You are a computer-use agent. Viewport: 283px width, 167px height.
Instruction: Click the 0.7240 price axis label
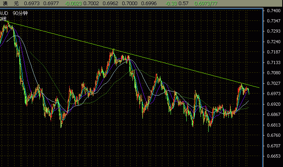[x=274, y=42]
